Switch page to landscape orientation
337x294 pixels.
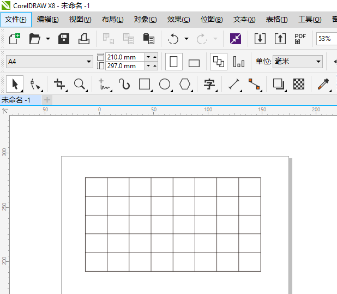pyautogui.click(x=194, y=62)
